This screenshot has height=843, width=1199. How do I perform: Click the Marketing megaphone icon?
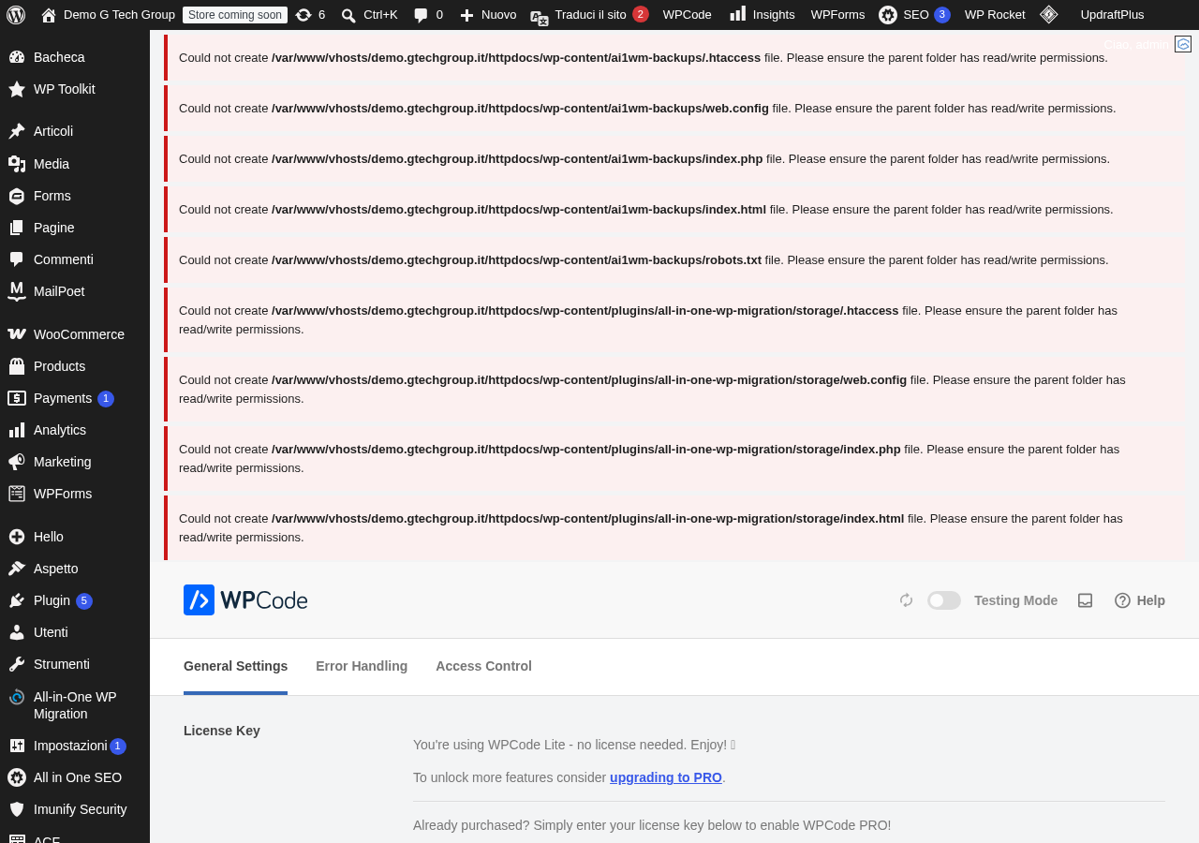pyautogui.click(x=17, y=462)
